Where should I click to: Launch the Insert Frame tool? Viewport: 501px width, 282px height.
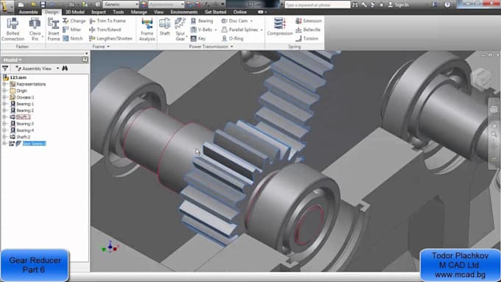pyautogui.click(x=53, y=29)
